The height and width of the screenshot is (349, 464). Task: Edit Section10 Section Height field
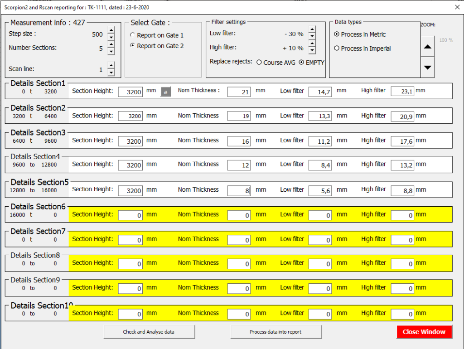click(x=130, y=314)
